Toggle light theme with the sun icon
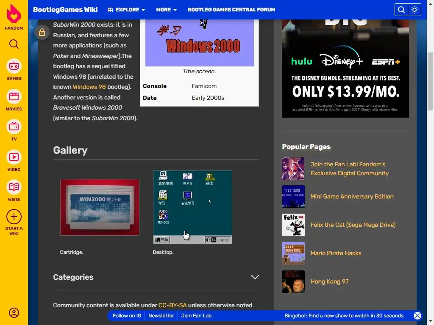434x325 pixels. coord(415,10)
